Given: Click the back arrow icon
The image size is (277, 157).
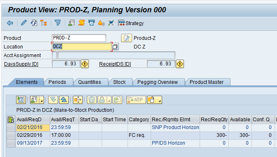Looking at the screenshot, I should tap(10, 23).
